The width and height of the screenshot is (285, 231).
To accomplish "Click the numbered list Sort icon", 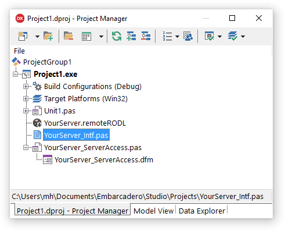I will (x=167, y=36).
